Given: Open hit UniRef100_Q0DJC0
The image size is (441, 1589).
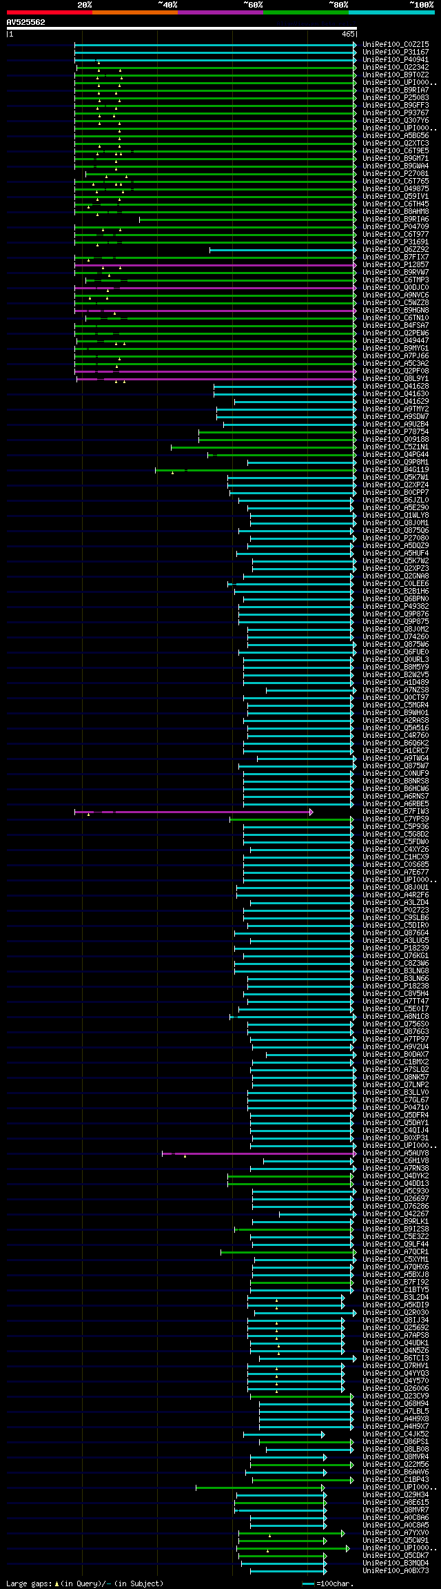Looking at the screenshot, I should (x=396, y=288).
